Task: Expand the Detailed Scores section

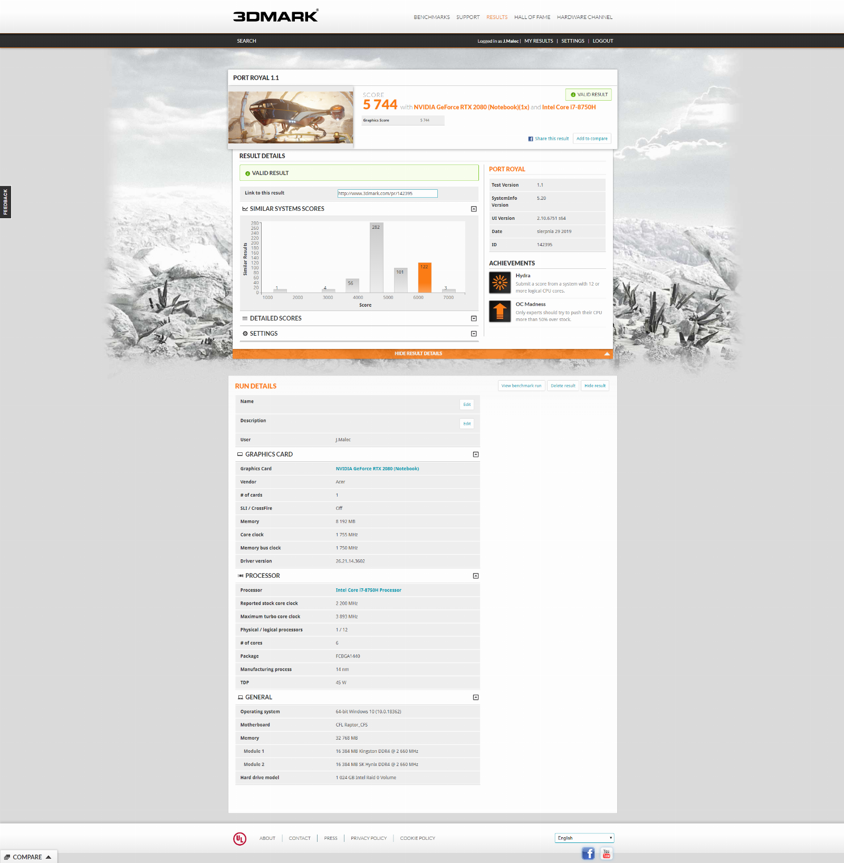Action: [x=474, y=318]
